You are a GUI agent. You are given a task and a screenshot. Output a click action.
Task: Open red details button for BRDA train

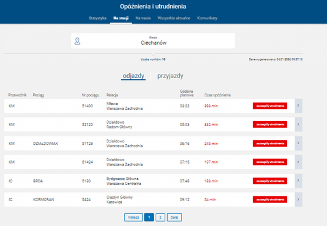(x=270, y=181)
